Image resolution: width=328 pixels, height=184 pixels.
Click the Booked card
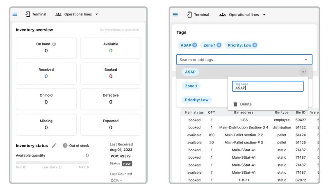[111, 74]
